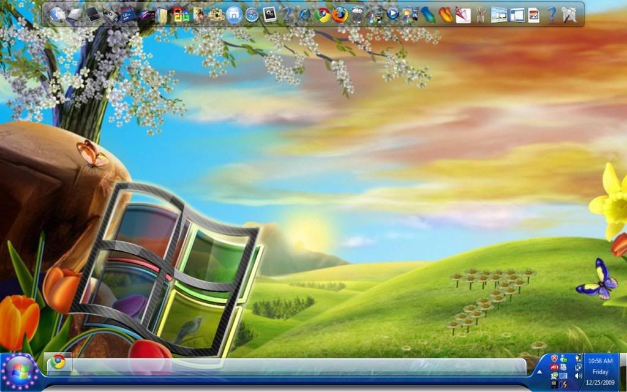
Task: Open the yellow folder stack icon
Action: (162, 15)
